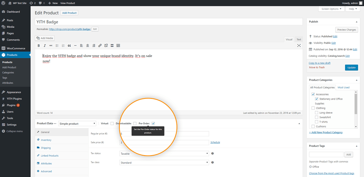Uncheck the Pre-Order checkbox
364x177 pixels.
(153, 123)
